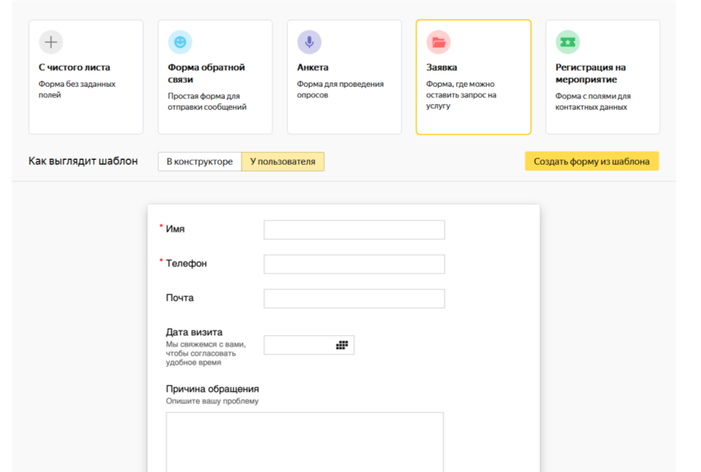Switch to the 'У пользователя' view
Screen dimensions: 701x472
tap(283, 162)
